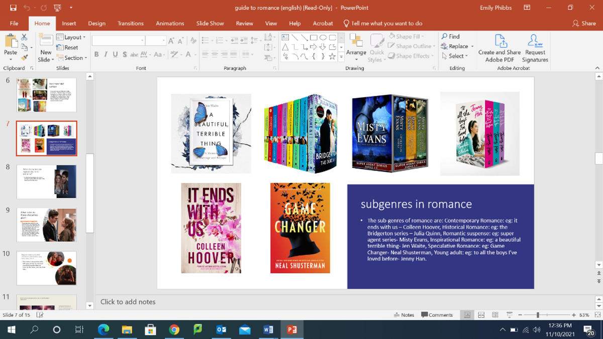603x339 pixels.
Task: Toggle text Shadow formatting
Action: [x=125, y=54]
